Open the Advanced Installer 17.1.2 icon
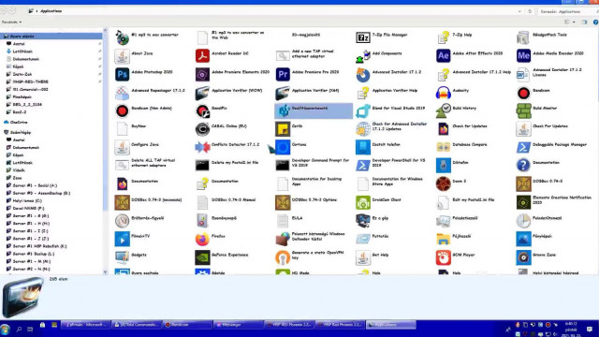 (363, 74)
